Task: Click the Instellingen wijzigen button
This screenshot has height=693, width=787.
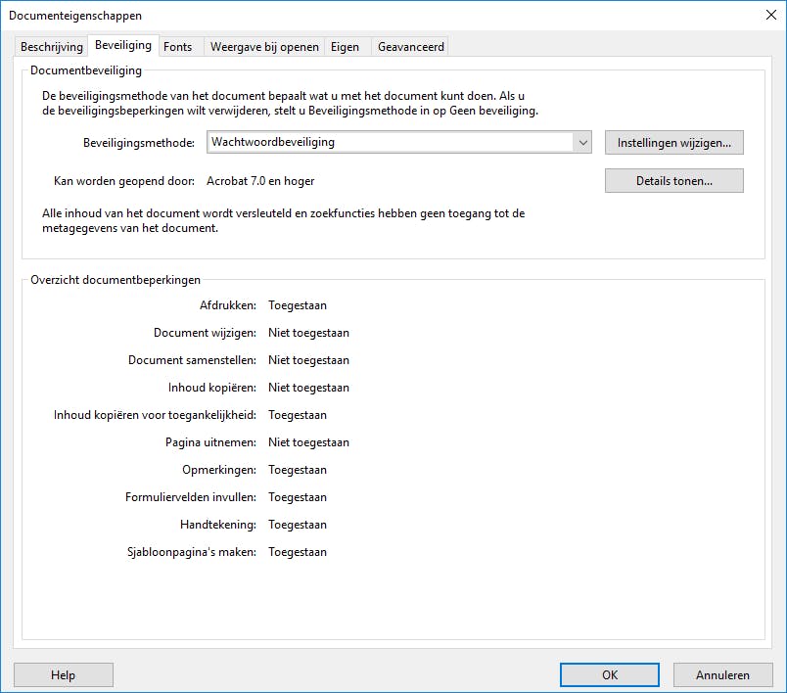Action: [673, 142]
